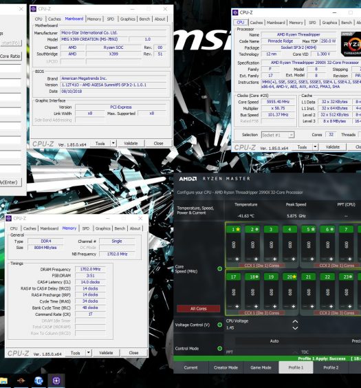Click the plus icon under core 6

pos(331,259)
